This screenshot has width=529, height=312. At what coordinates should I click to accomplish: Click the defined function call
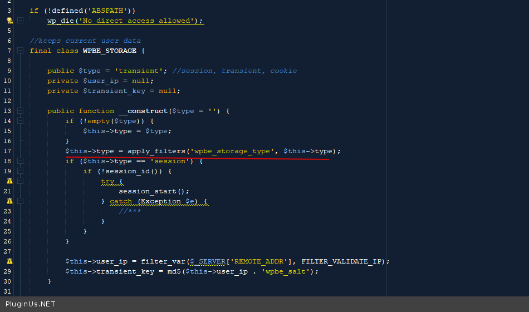(67, 11)
